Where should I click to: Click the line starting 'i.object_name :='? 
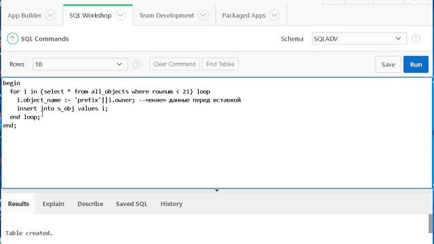[x=129, y=100]
